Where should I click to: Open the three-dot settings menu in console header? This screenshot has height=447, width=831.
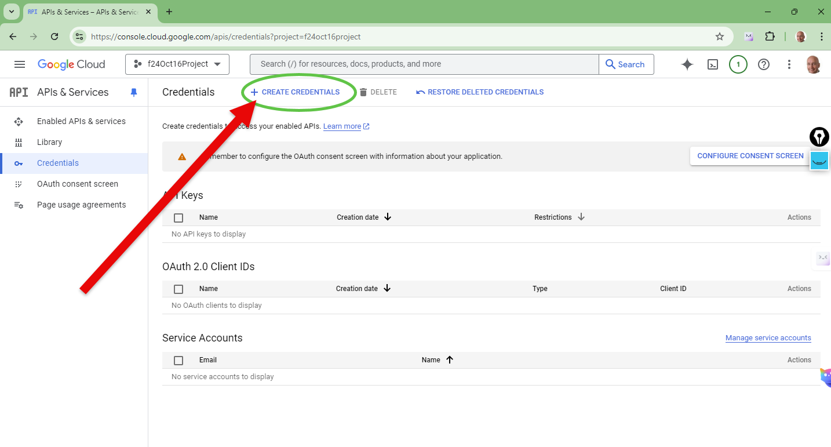(x=789, y=64)
